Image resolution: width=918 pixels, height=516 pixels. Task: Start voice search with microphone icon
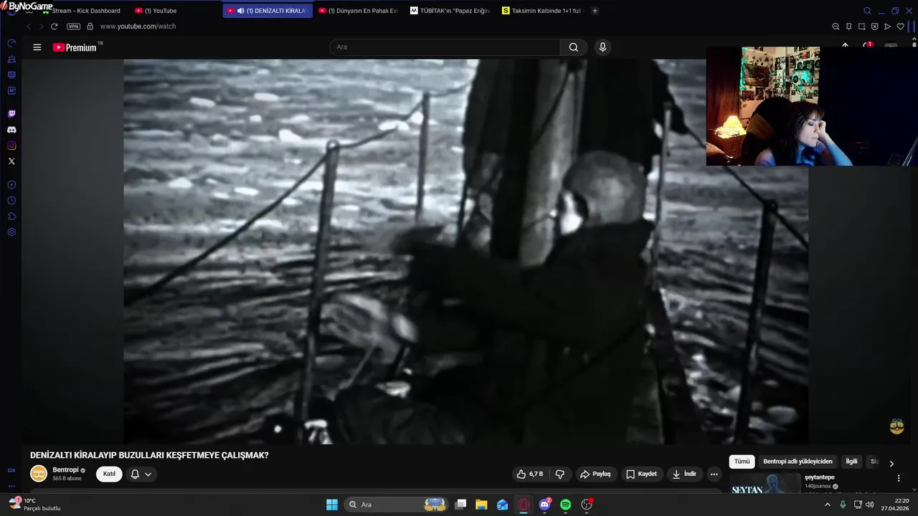602,47
